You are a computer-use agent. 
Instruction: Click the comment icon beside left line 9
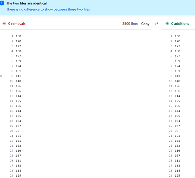point(1,76)
